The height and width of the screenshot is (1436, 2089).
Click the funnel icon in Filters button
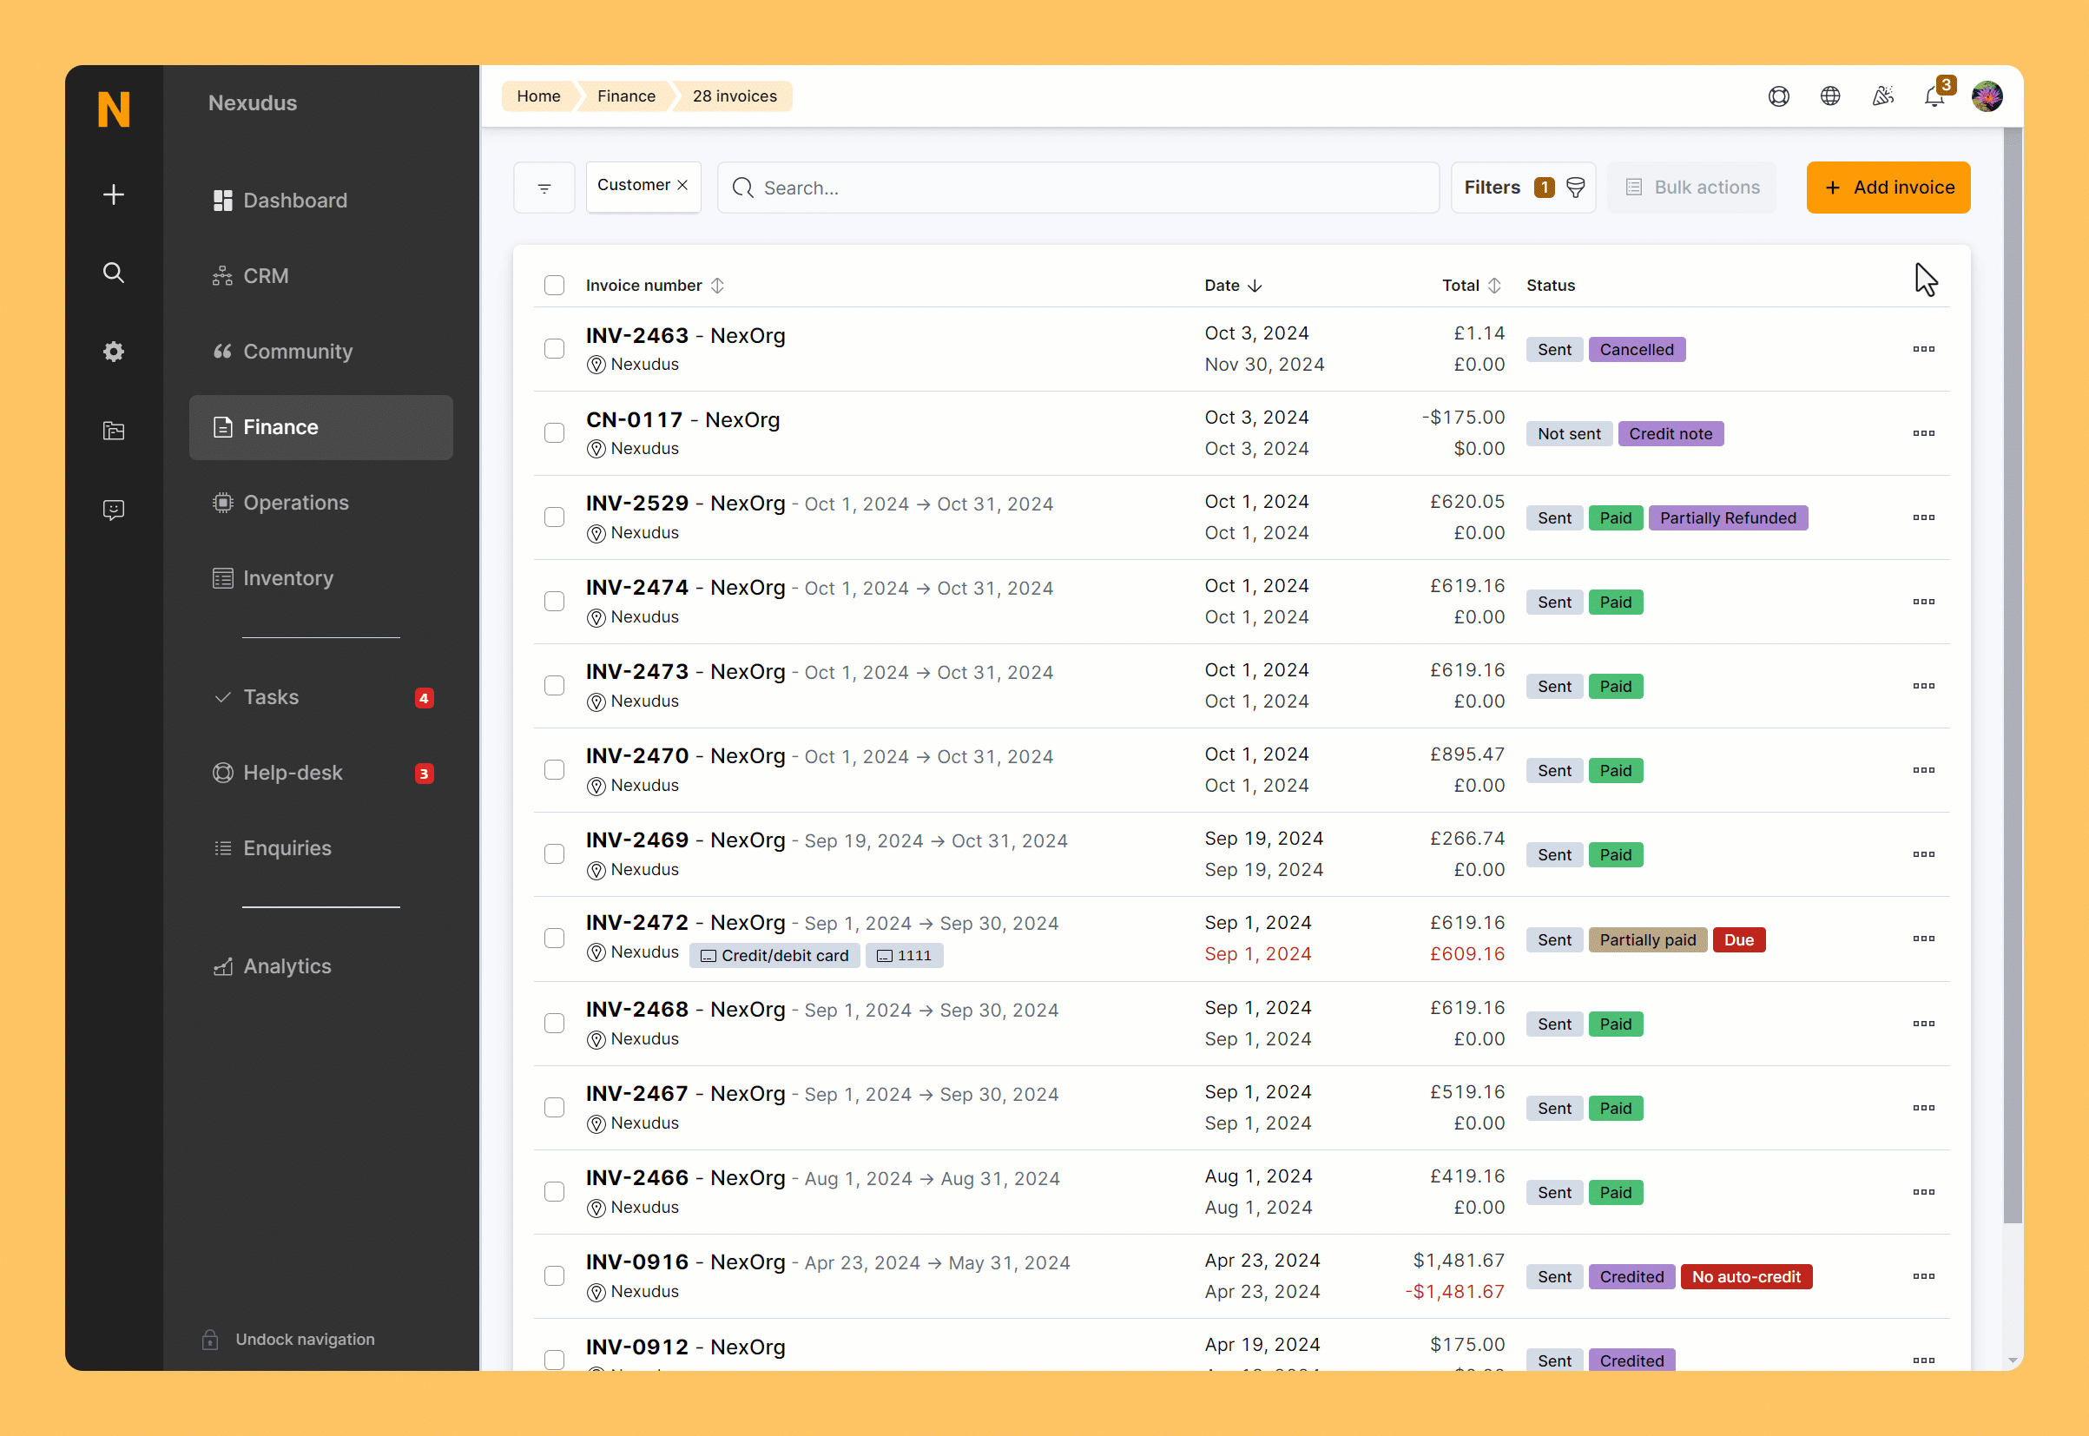pyautogui.click(x=1575, y=188)
